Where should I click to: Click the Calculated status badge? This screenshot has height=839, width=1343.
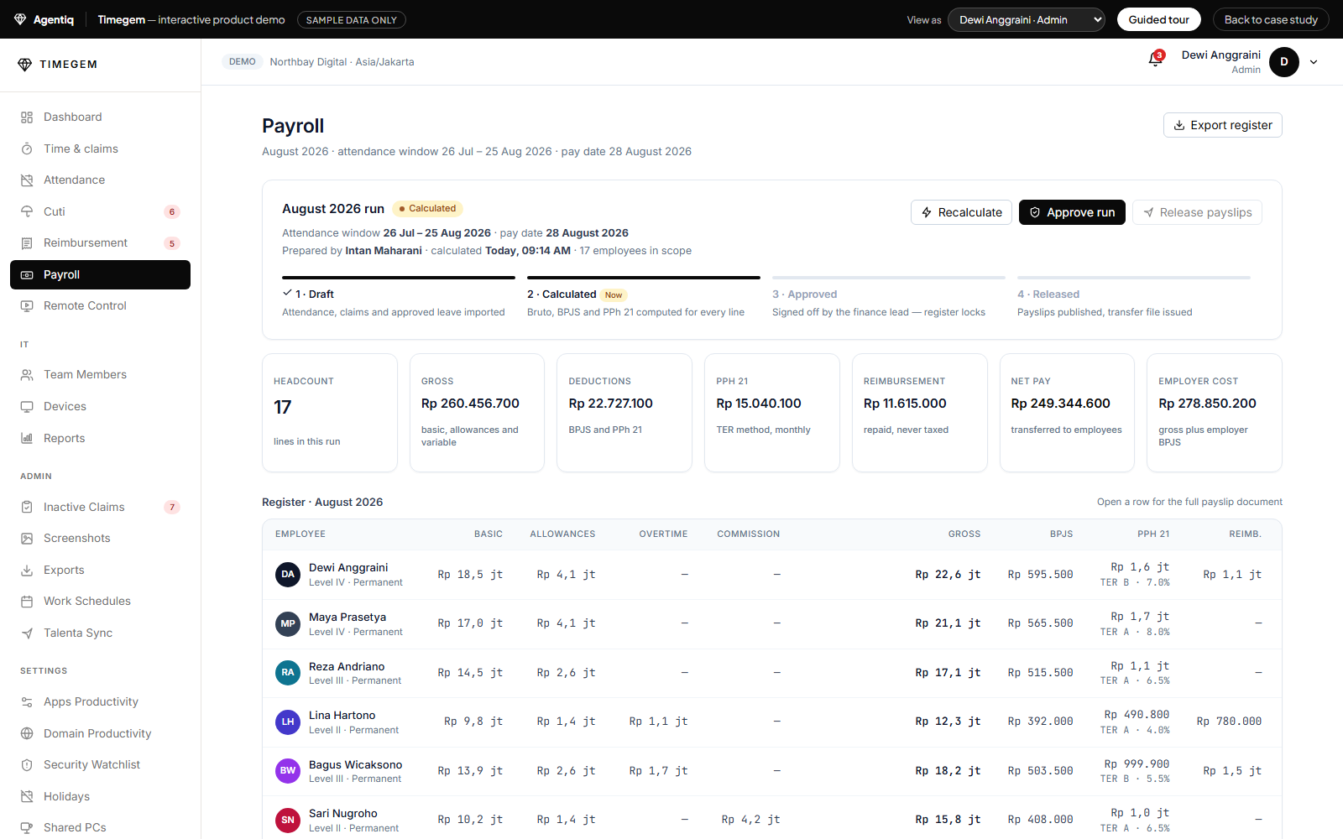tap(428, 209)
